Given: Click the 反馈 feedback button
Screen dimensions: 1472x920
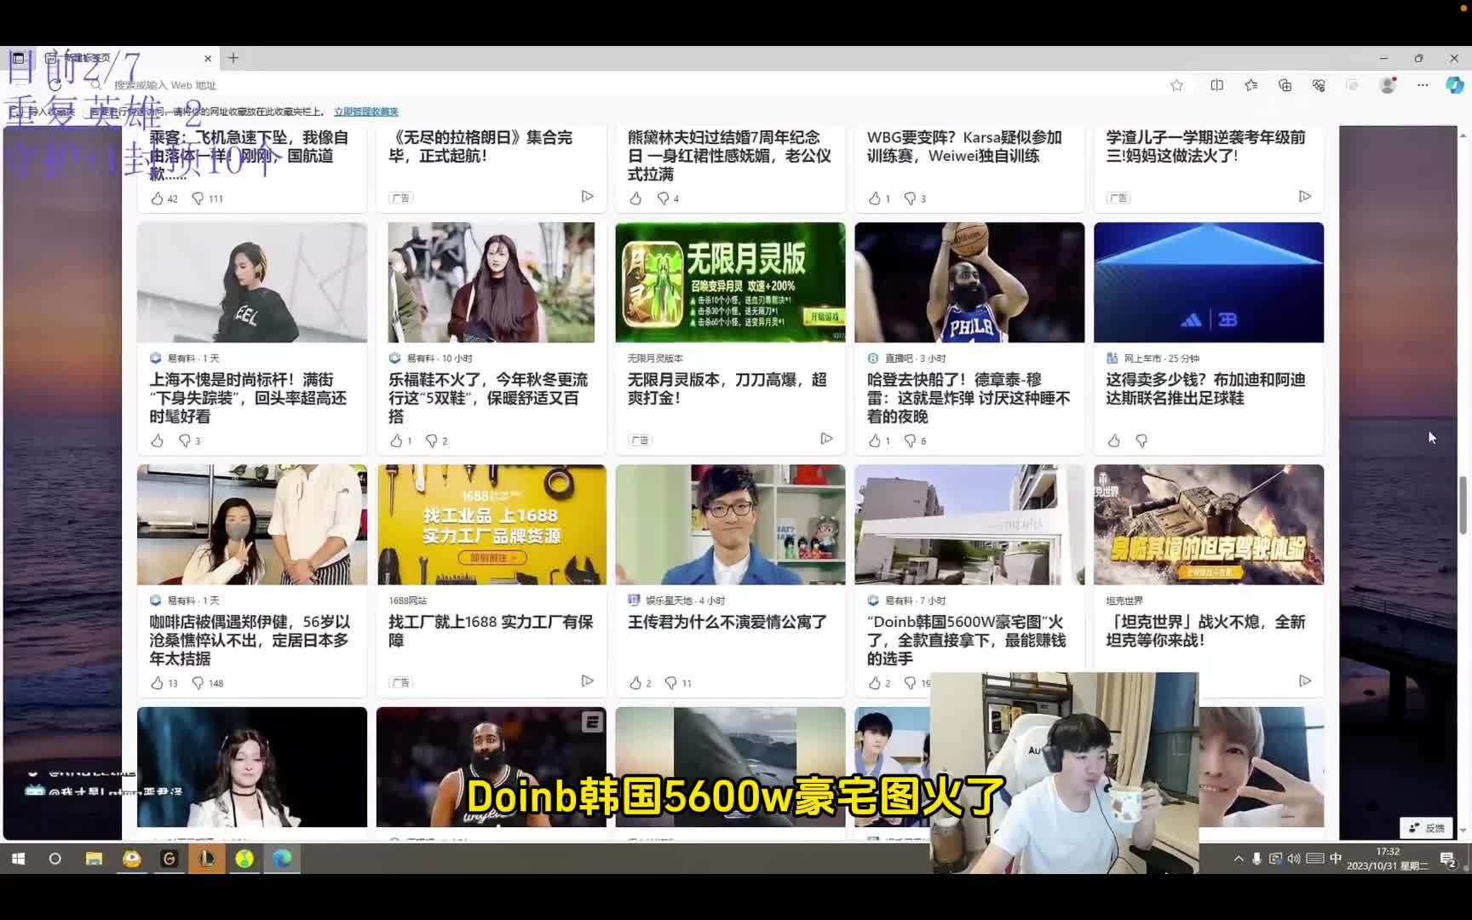Looking at the screenshot, I should click(x=1427, y=828).
